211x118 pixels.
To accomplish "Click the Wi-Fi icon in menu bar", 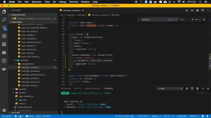I will (x=179, y=2).
